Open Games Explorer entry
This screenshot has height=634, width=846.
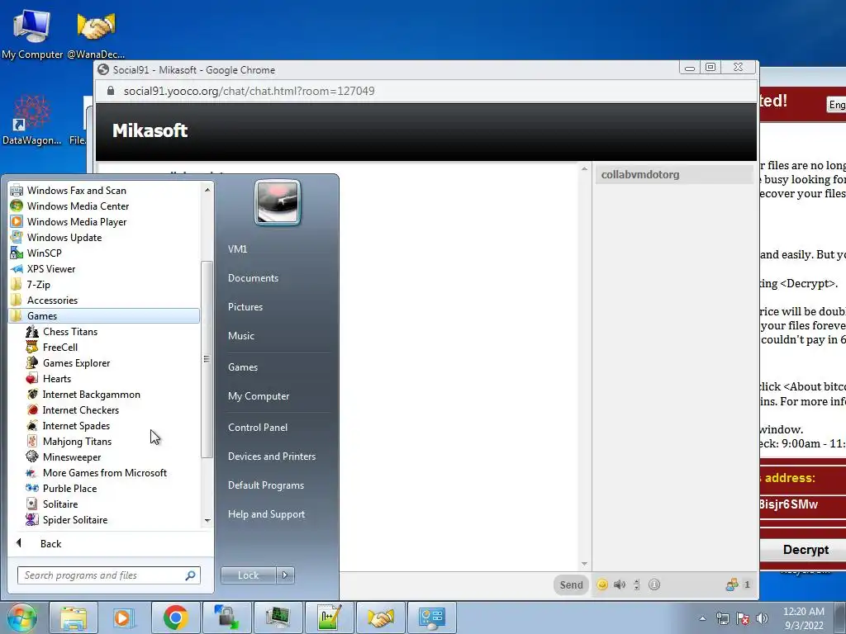(x=76, y=363)
